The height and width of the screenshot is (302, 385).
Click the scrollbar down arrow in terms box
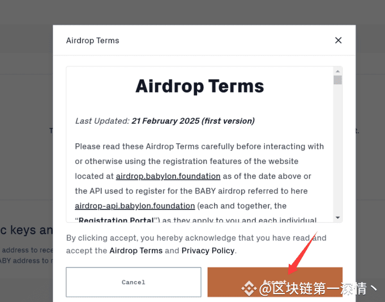[337, 218]
